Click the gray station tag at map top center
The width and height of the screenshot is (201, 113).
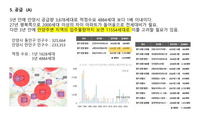coord(37,75)
